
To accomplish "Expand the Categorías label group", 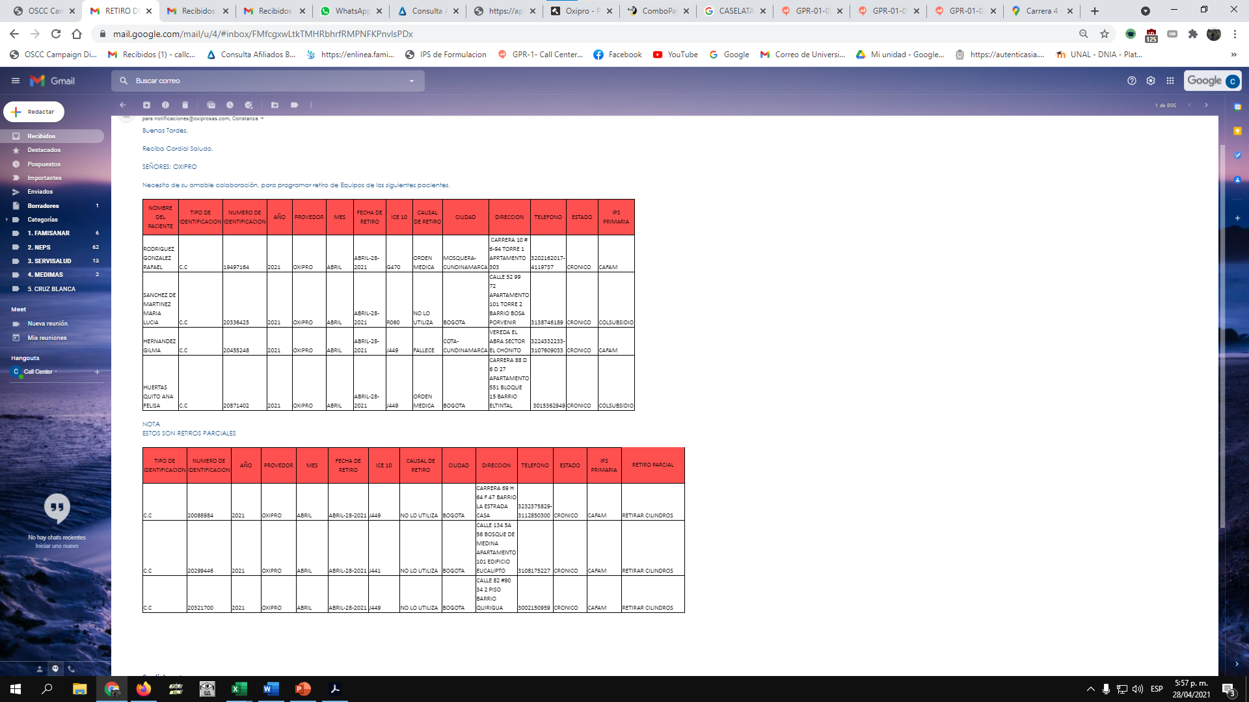I will pos(7,220).
